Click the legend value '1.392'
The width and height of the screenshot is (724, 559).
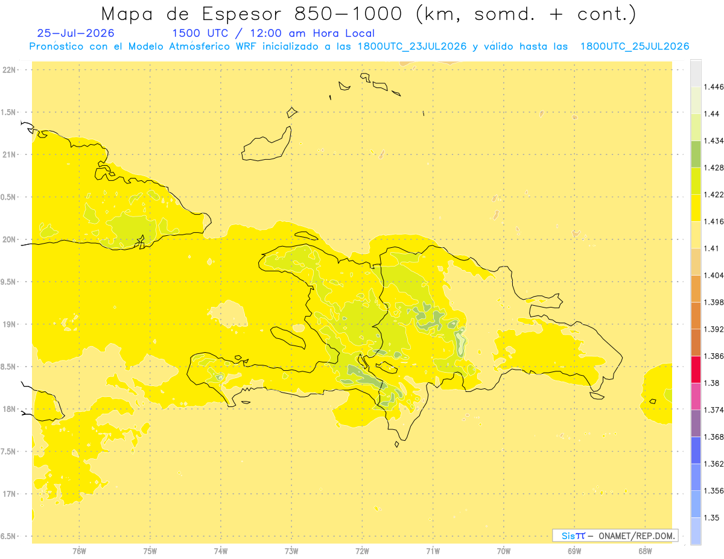[x=715, y=329]
